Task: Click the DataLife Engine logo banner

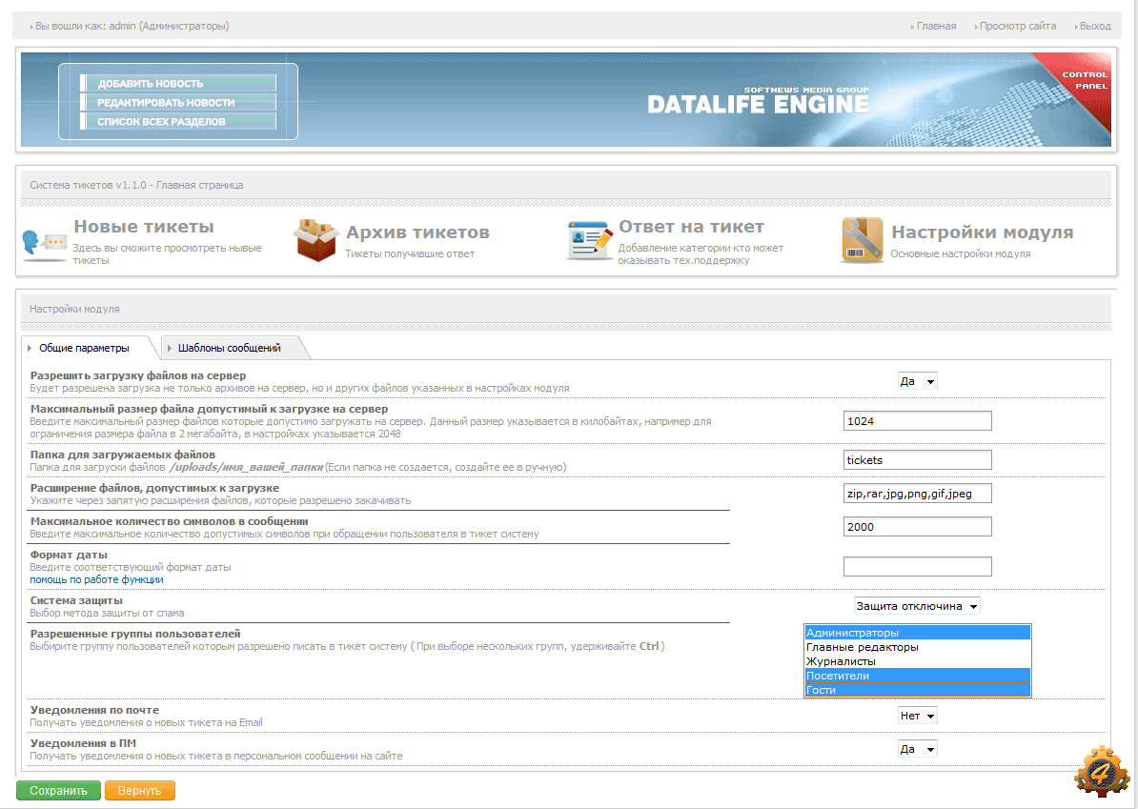Action: click(758, 102)
